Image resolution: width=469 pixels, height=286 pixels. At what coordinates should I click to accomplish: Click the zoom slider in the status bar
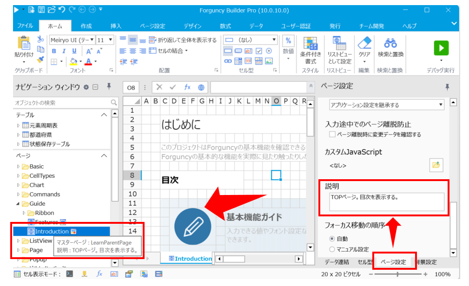397,274
